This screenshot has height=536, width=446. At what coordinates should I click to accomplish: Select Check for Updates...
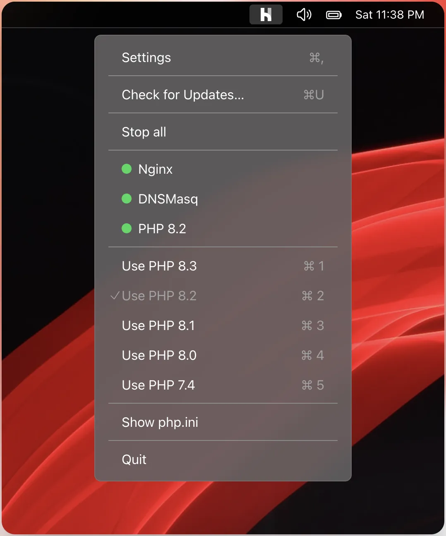click(223, 95)
